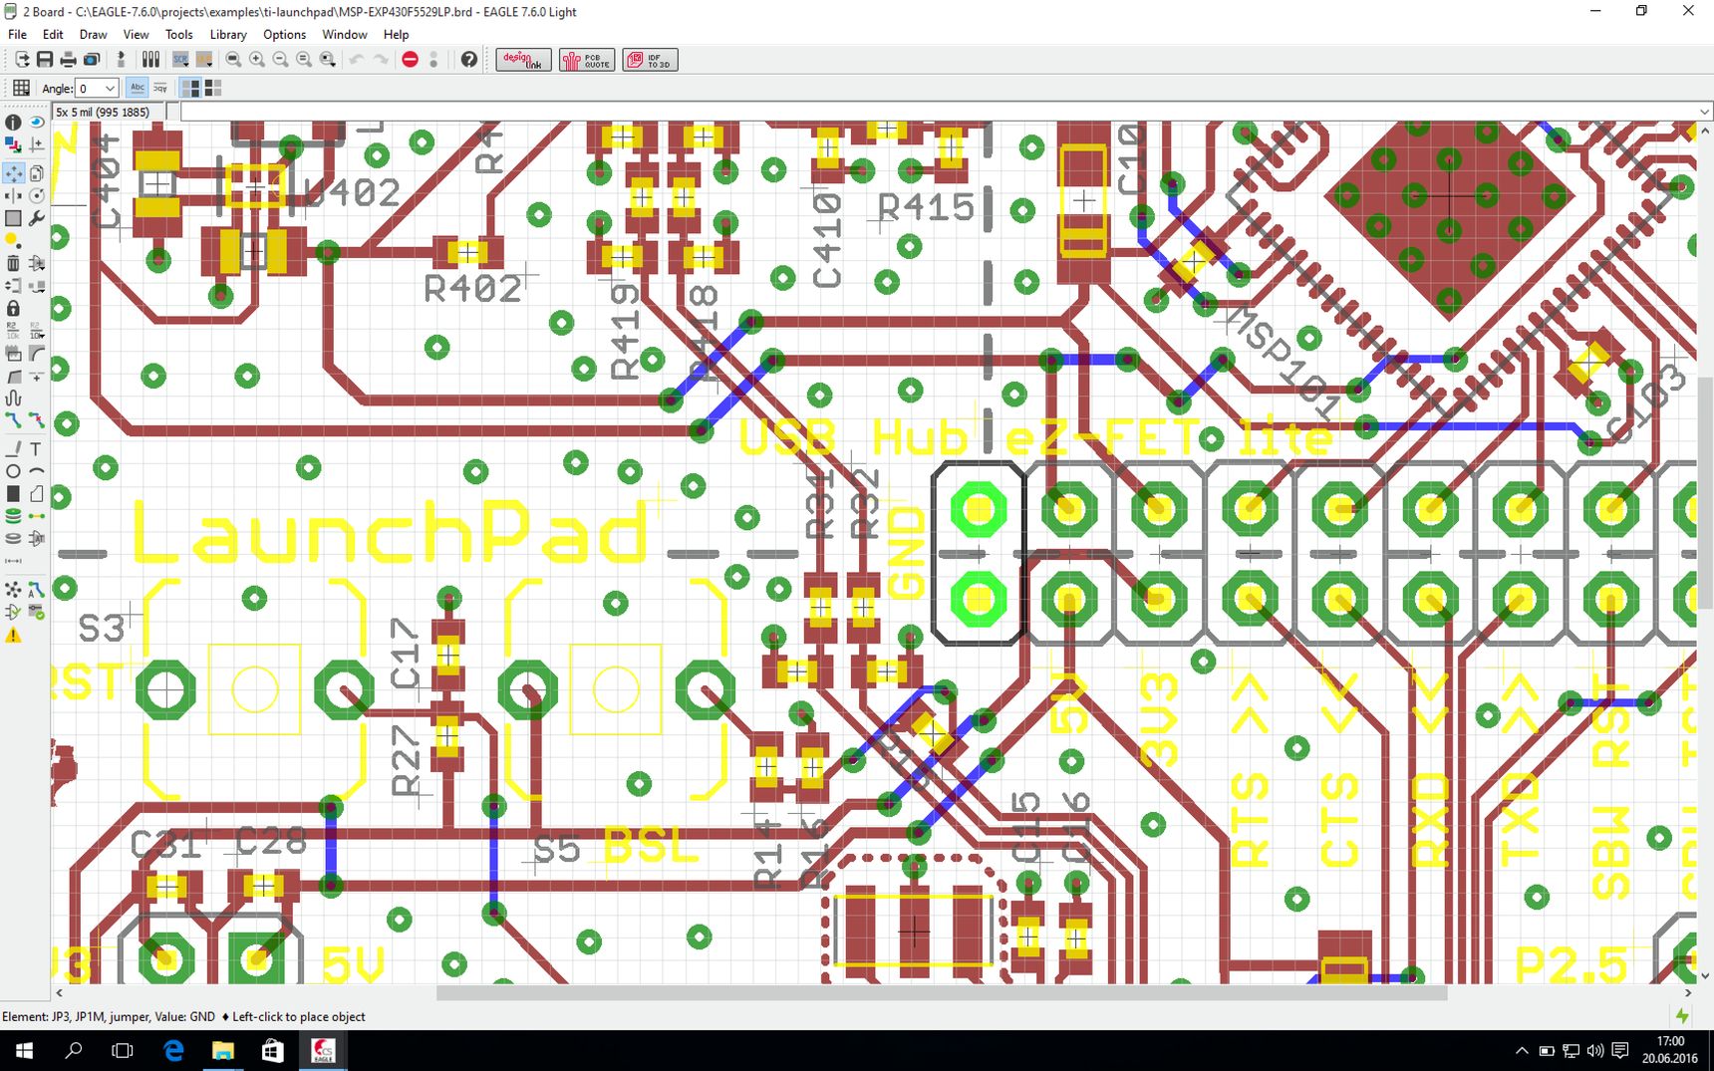The height and width of the screenshot is (1071, 1714).
Task: Select the Change (wrench) tool
Action: pyautogui.click(x=37, y=218)
